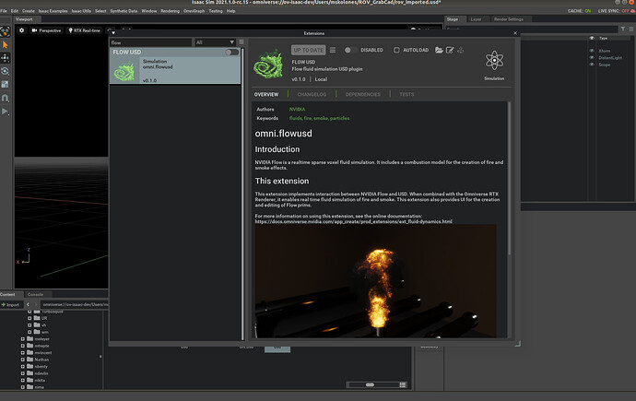Toggle the snap magnet tool
The width and height of the screenshot is (636, 401).
[x=6, y=98]
